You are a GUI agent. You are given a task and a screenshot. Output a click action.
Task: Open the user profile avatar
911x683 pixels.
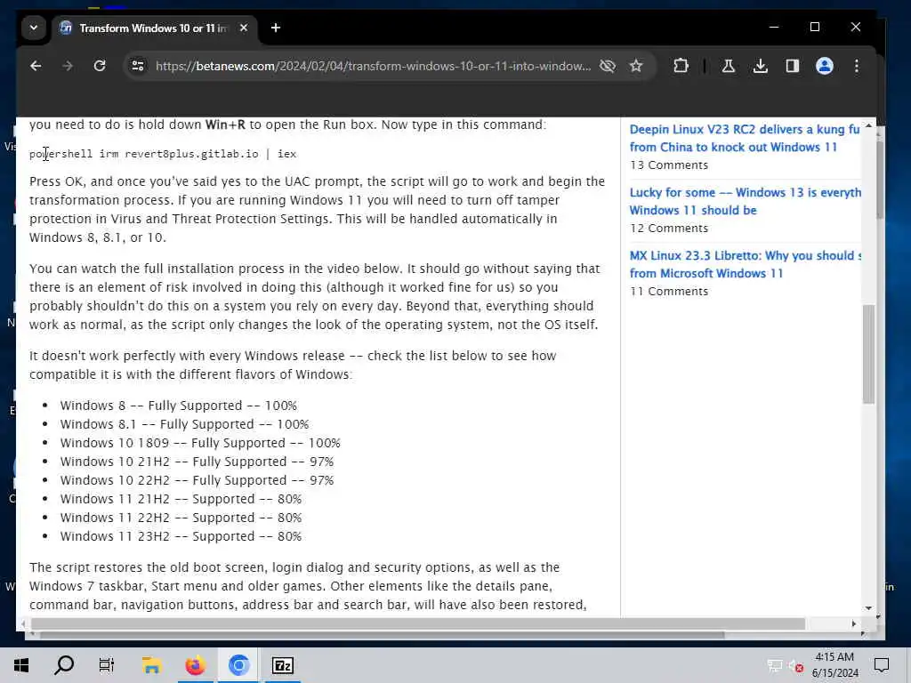coord(825,66)
